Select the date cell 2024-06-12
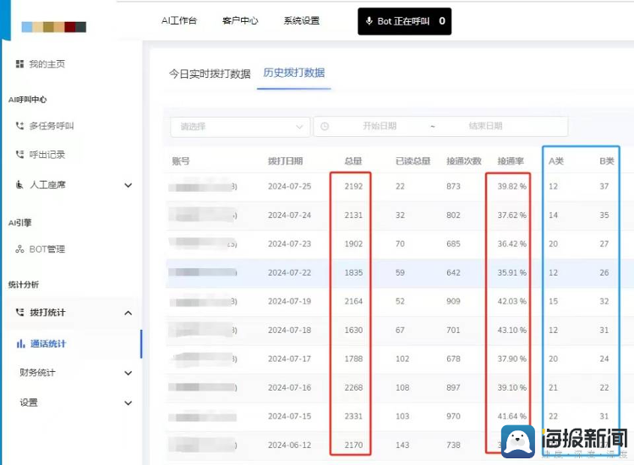 (289, 445)
